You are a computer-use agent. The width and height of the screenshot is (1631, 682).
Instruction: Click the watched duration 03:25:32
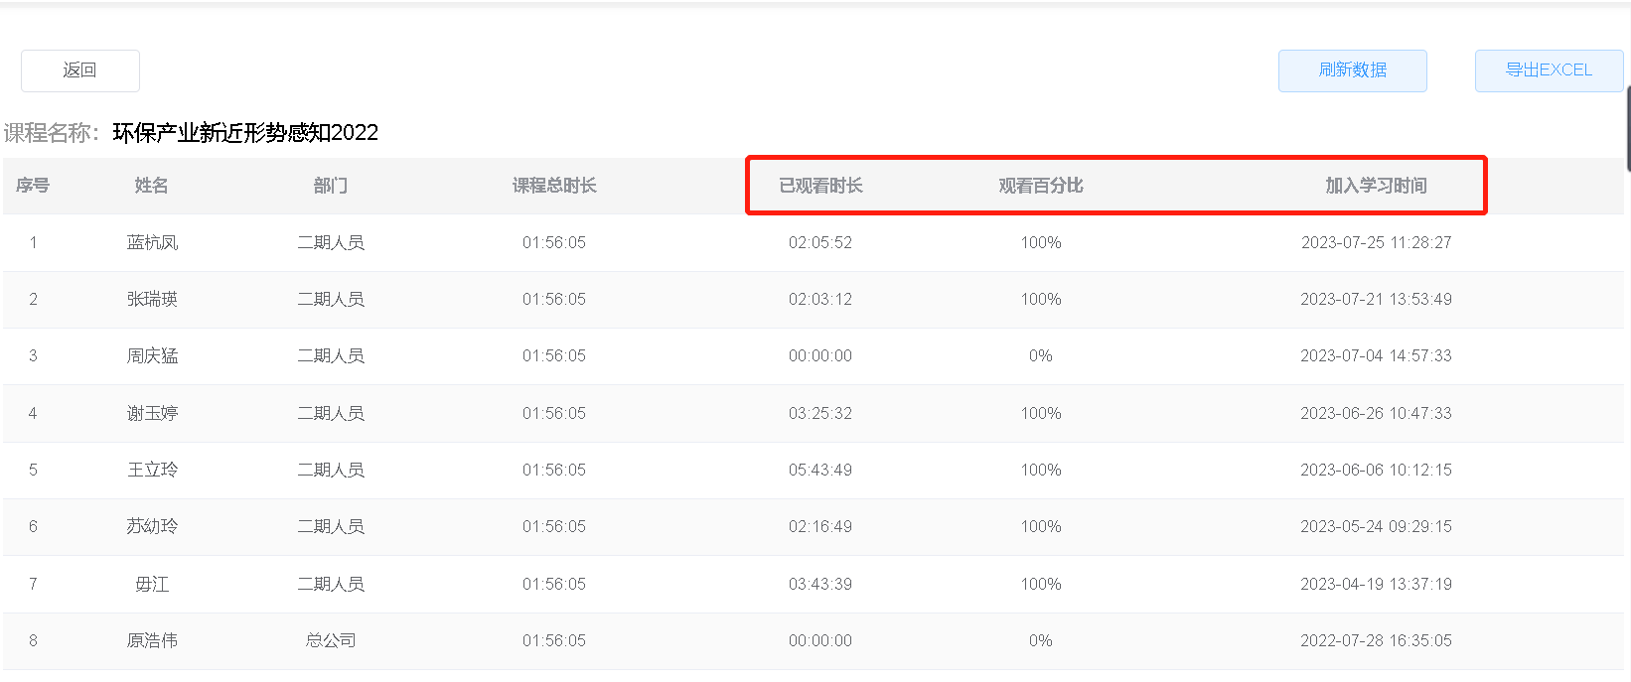click(820, 413)
